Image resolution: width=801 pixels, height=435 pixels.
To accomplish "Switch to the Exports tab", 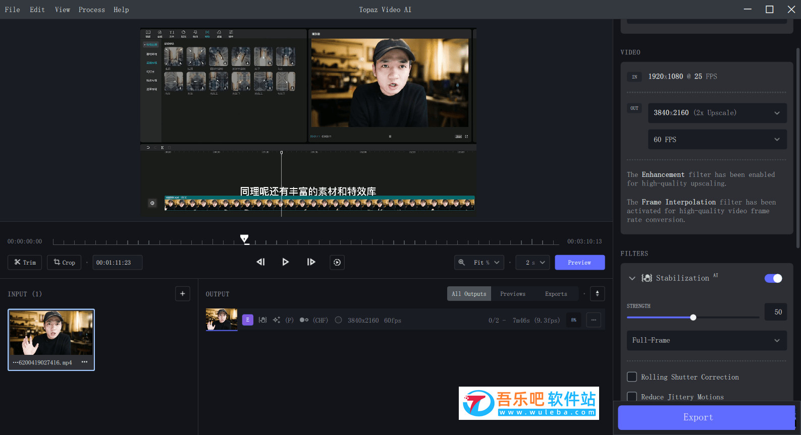I will pos(556,294).
